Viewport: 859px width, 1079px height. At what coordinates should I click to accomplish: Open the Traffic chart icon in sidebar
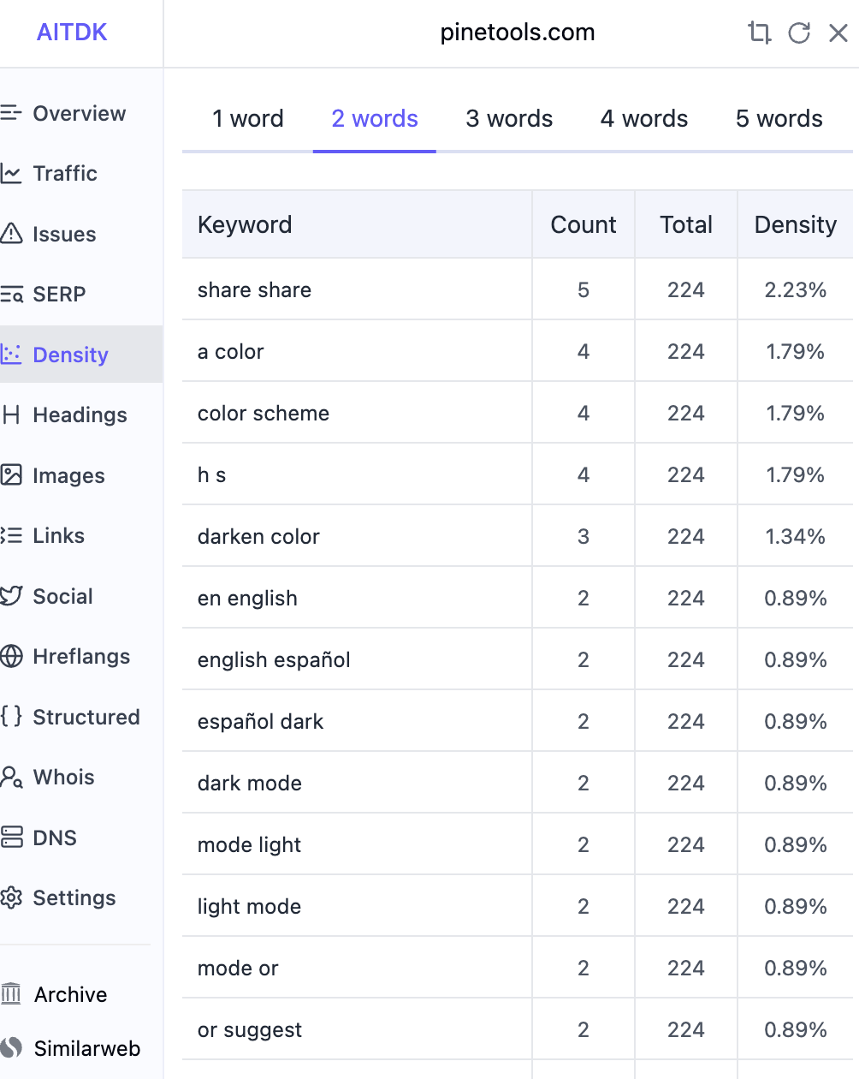coord(11,174)
